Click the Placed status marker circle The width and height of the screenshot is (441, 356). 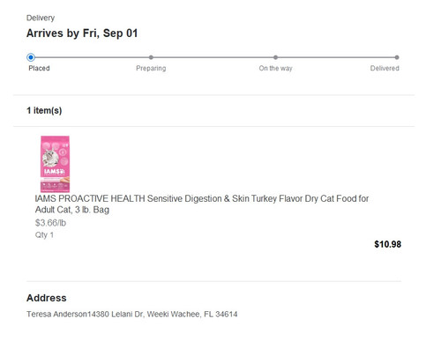(x=31, y=57)
